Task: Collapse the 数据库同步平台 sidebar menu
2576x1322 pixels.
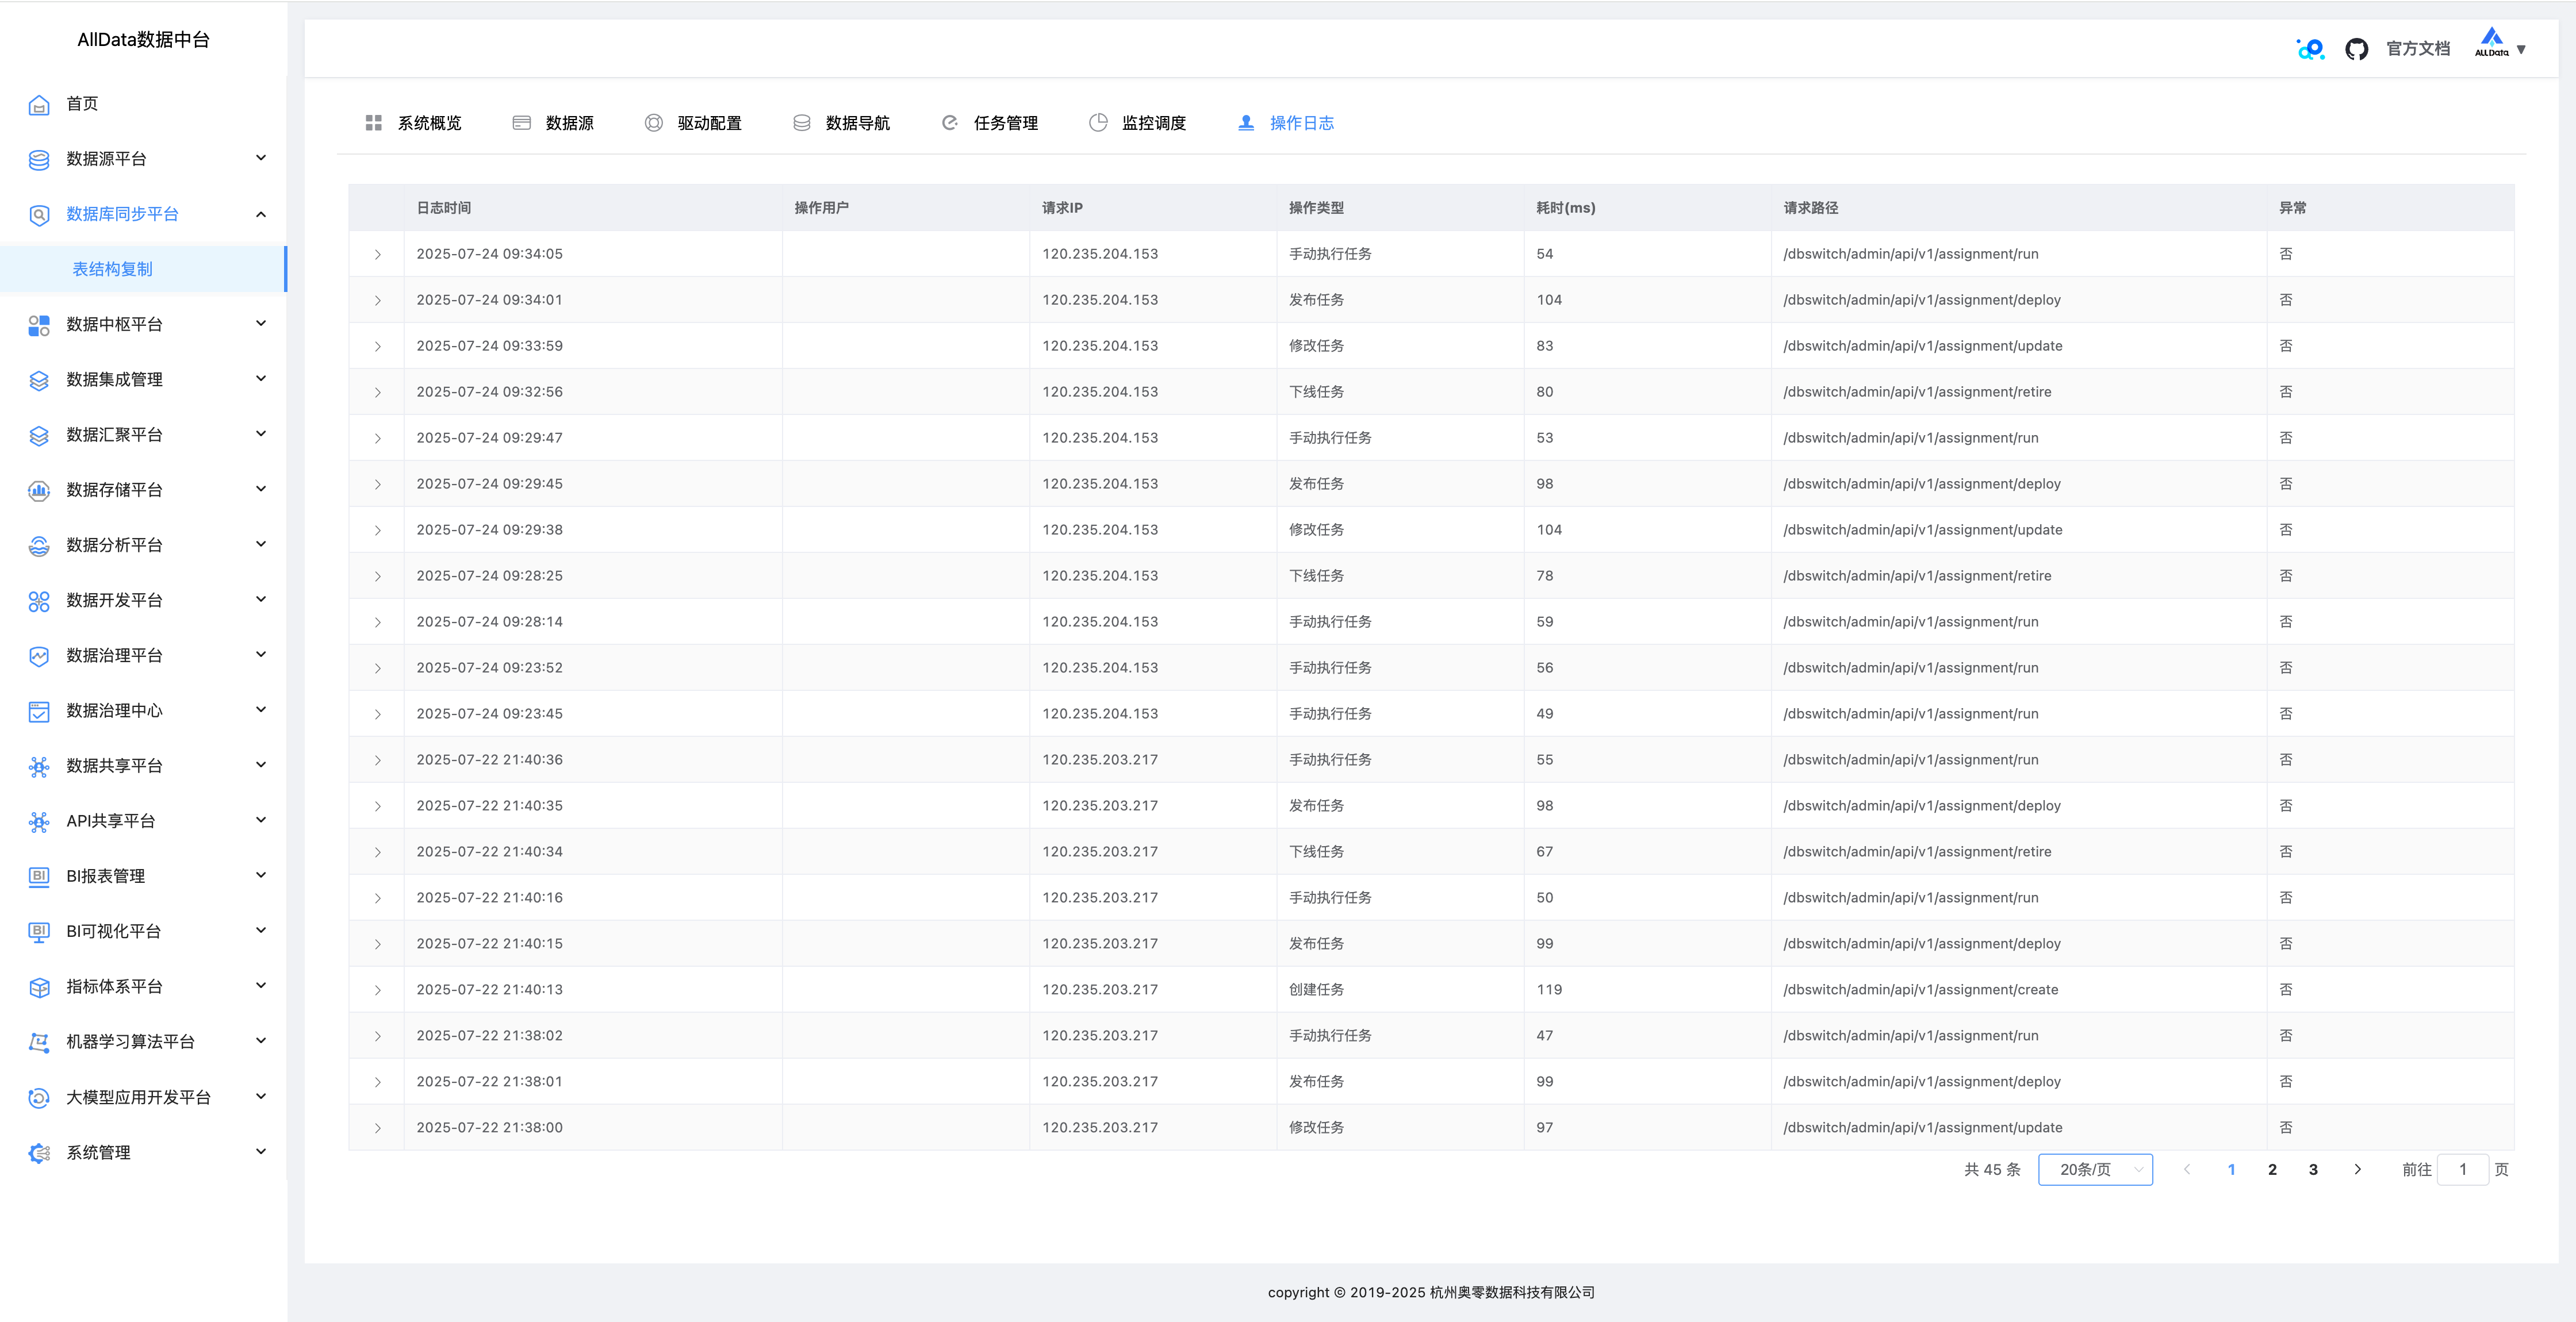Action: pos(261,214)
